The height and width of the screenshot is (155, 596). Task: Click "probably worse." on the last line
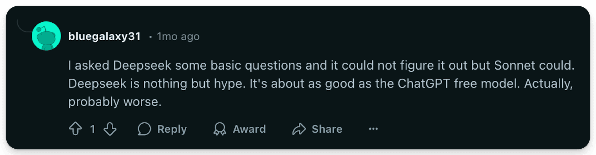click(115, 102)
